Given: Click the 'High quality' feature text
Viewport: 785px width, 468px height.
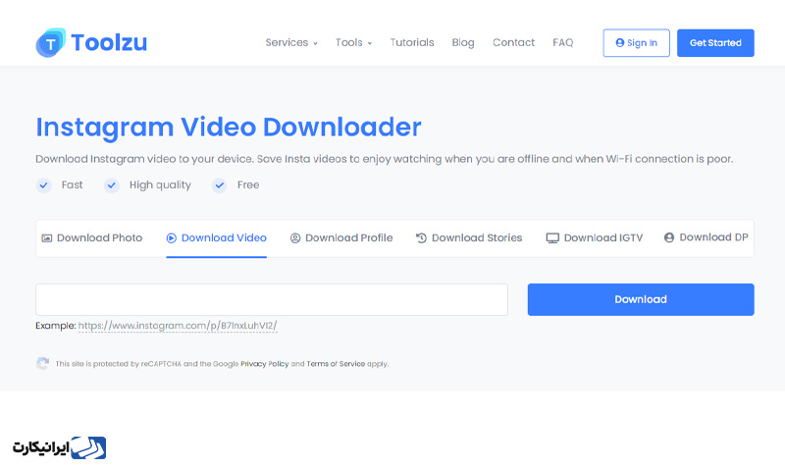Looking at the screenshot, I should 160,185.
